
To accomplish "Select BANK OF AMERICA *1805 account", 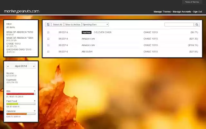I will (20, 38).
